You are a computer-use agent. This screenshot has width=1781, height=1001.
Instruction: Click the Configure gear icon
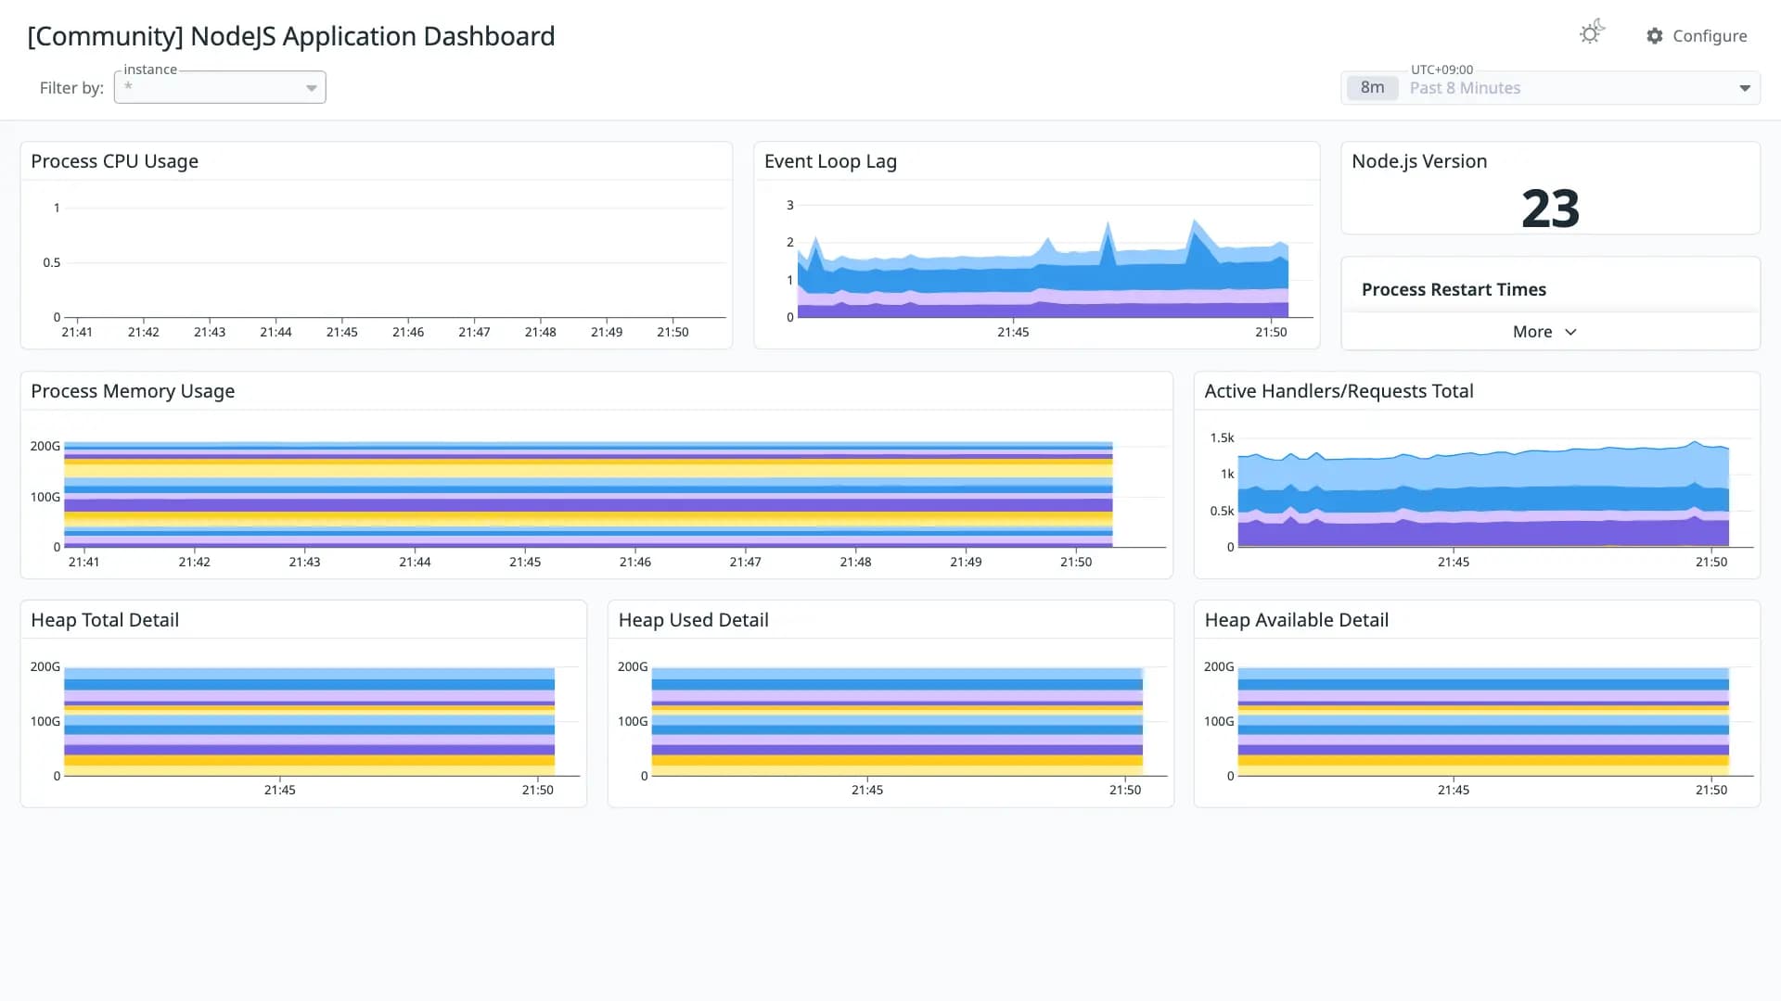coord(1655,35)
